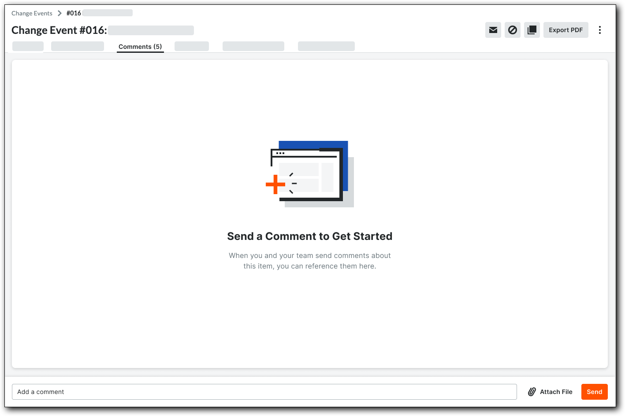Click the loading placeholder beside the title
625x416 pixels.
(151, 30)
